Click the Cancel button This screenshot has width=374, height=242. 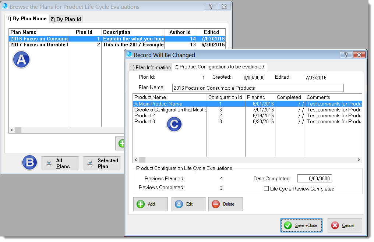345,225
